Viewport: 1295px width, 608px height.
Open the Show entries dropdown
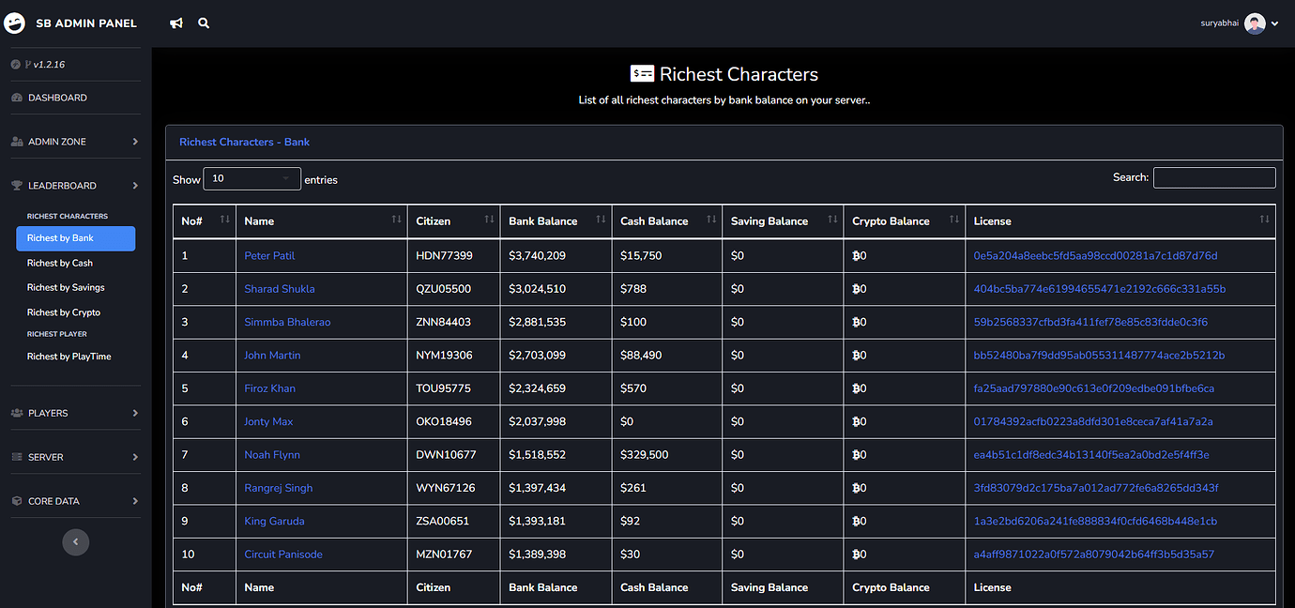(x=251, y=178)
